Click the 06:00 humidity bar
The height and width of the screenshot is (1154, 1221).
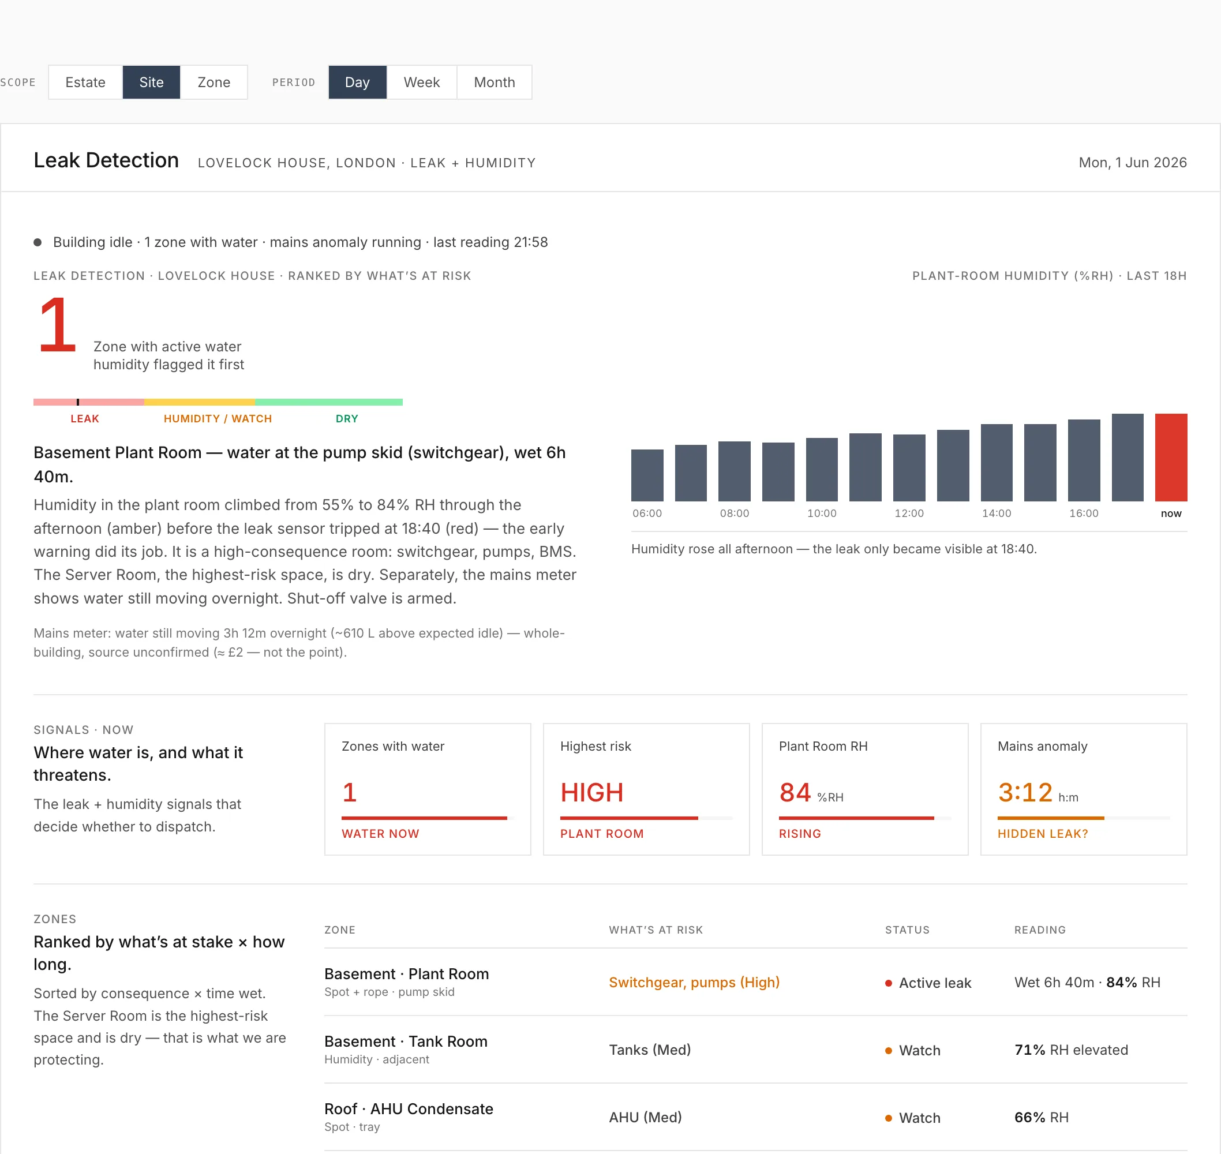[x=647, y=475]
